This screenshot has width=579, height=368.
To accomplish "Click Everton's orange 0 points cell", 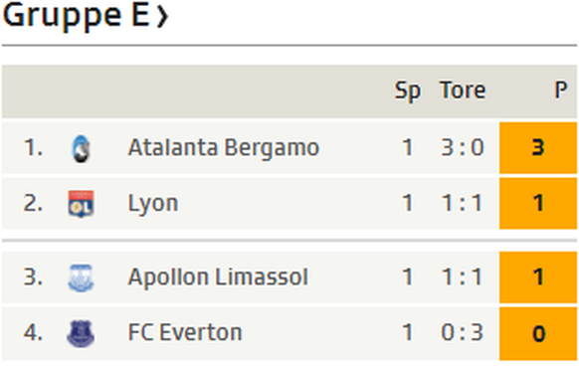I will coord(538,333).
